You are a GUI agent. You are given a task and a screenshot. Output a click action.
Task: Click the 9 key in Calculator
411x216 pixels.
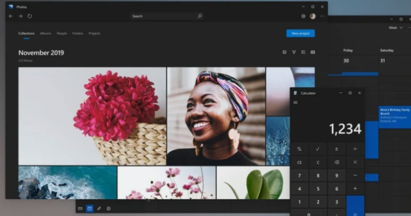coord(336,176)
